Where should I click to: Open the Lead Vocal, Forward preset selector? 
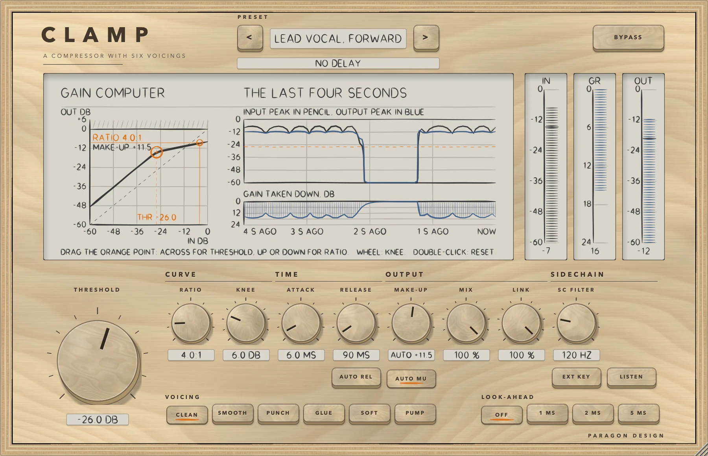click(338, 39)
